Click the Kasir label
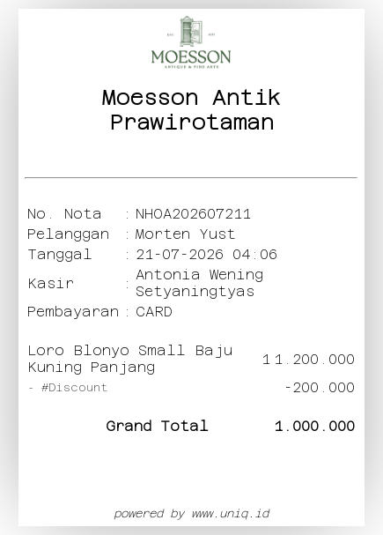 51,283
